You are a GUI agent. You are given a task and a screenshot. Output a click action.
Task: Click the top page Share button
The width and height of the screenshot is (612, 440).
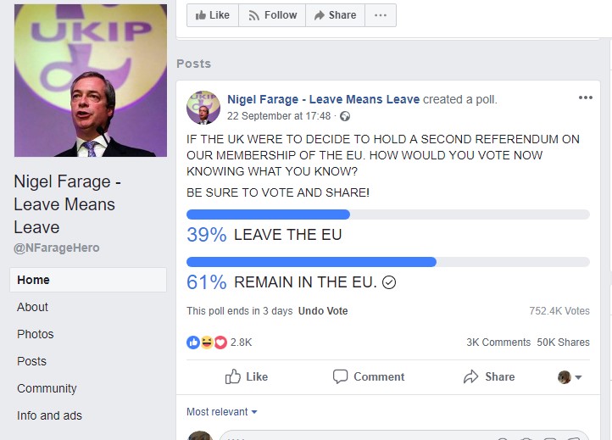[x=335, y=15]
